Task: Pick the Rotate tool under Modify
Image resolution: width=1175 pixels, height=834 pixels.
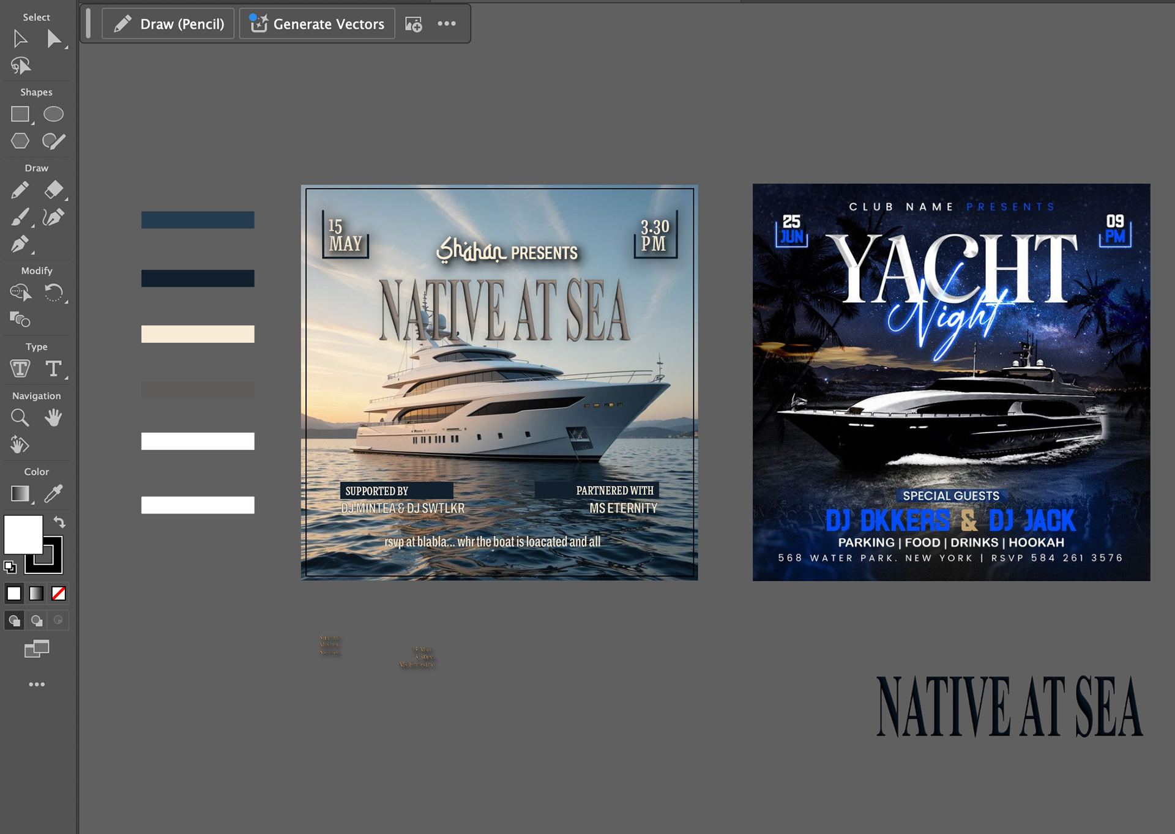Action: coord(54,293)
